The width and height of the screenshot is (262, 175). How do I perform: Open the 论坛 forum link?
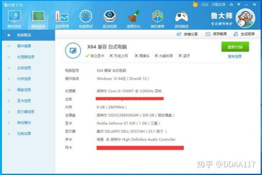point(205,4)
